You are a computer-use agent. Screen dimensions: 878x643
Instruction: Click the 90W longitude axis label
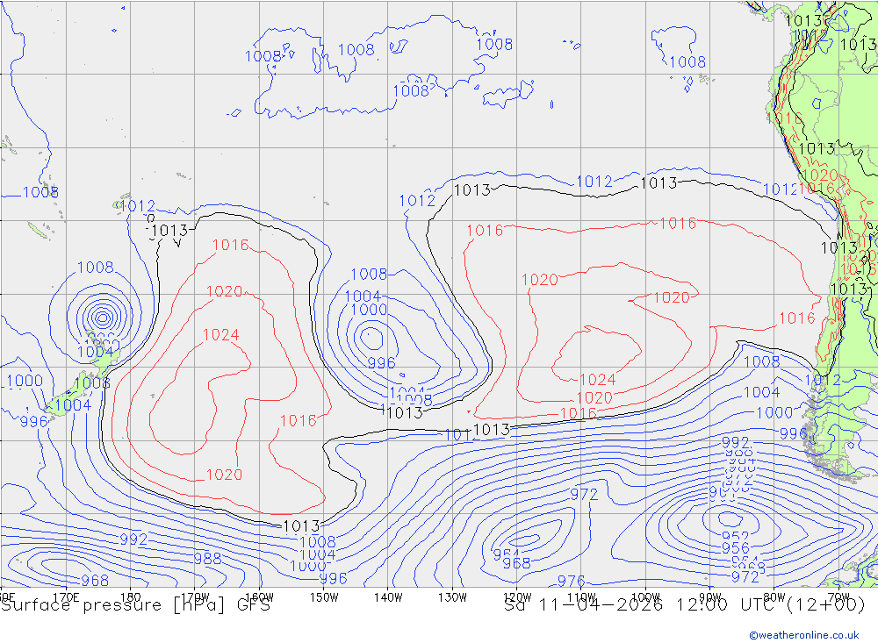tap(710, 597)
